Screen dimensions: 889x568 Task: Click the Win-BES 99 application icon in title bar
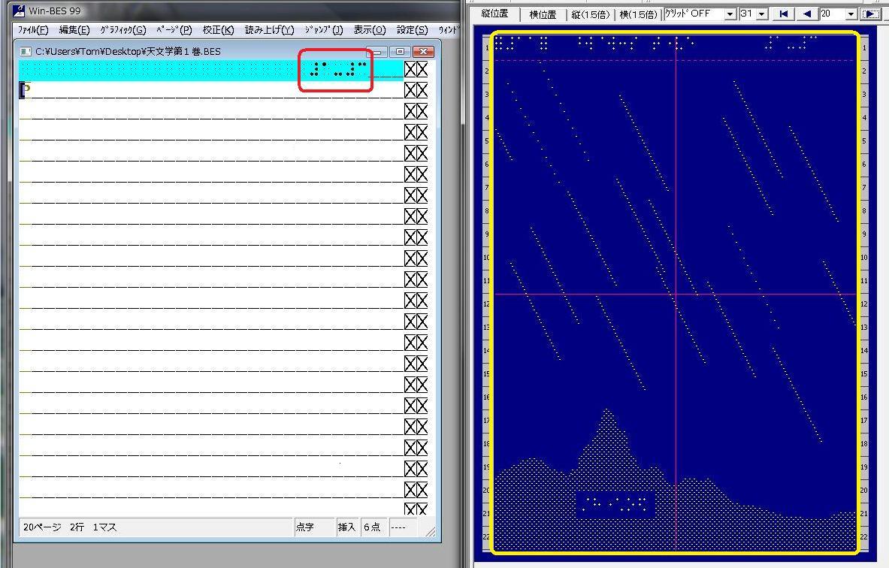18,11
